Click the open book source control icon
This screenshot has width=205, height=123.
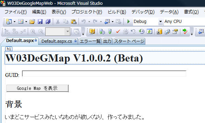92,31
